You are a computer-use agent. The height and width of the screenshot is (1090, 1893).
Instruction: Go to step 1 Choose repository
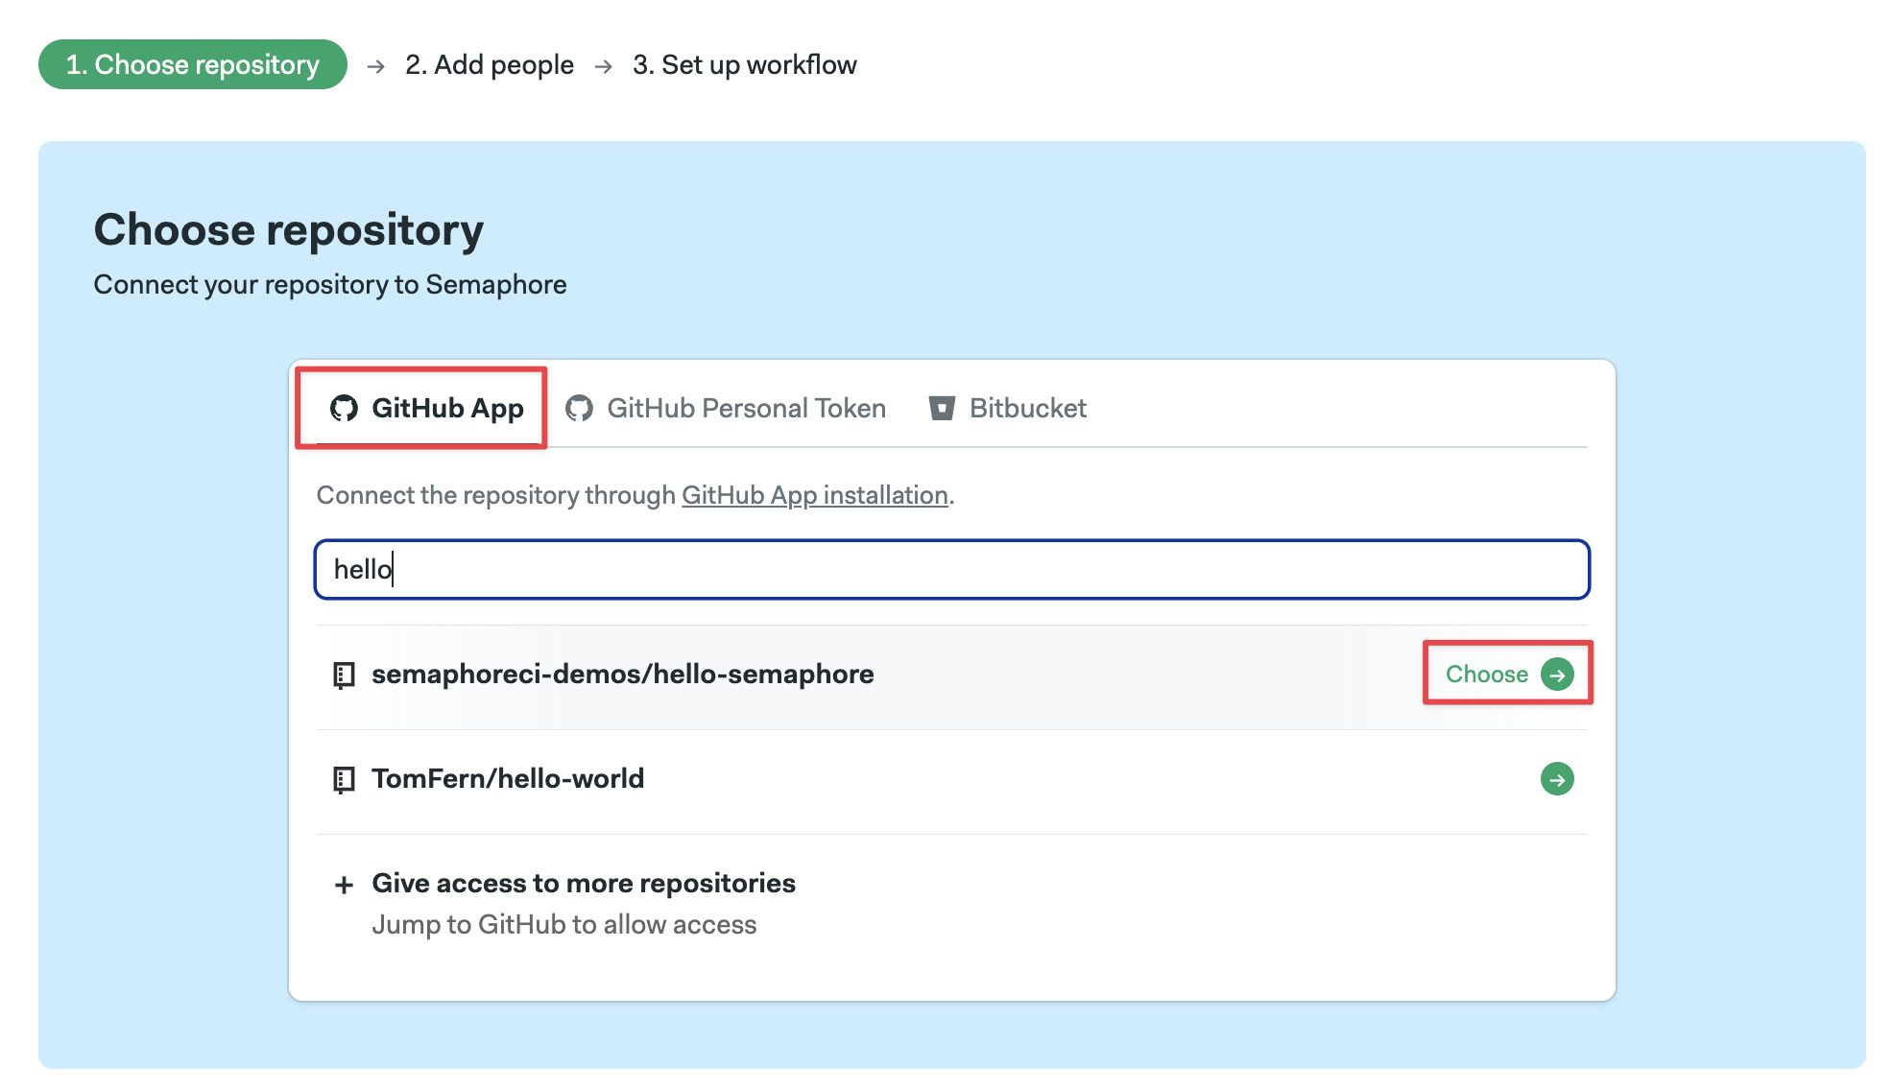point(193,64)
